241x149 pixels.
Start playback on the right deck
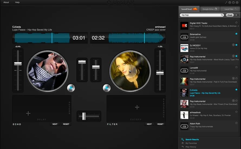coord(107,88)
